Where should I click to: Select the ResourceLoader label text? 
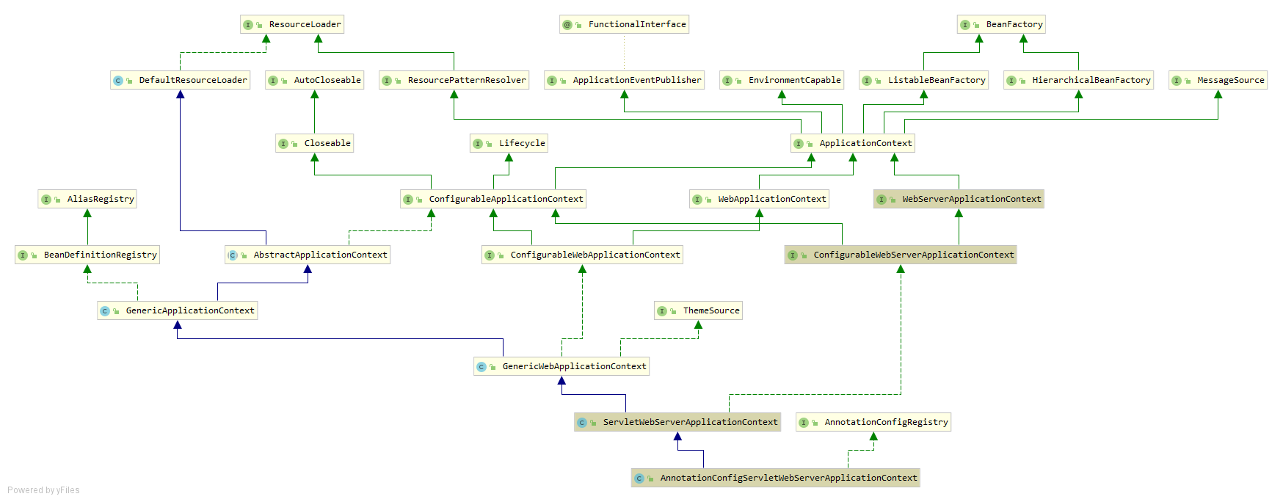tap(305, 24)
